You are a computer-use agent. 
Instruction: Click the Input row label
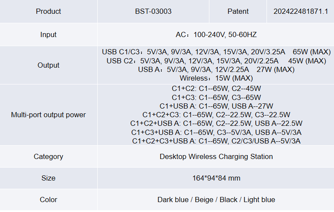48,34
